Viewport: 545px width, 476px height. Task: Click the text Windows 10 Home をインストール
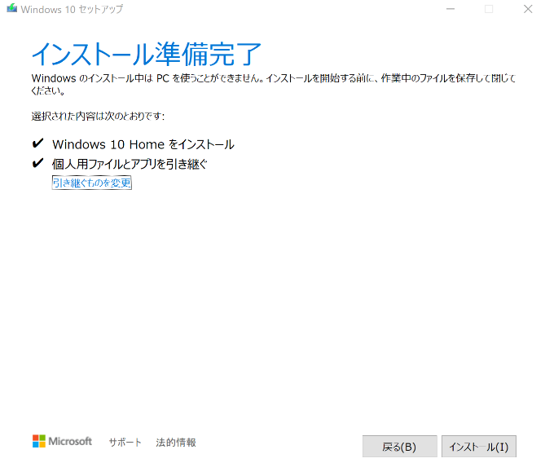143,144
